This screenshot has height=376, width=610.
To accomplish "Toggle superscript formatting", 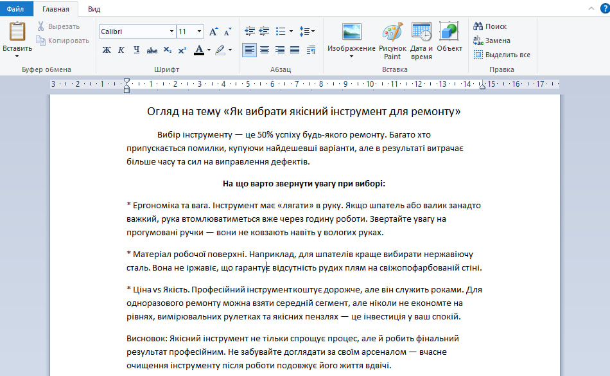I will point(182,50).
